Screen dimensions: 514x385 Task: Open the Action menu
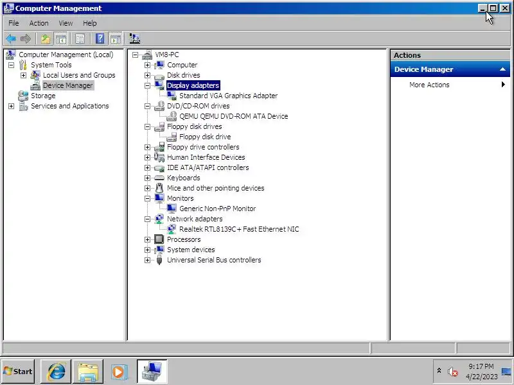coord(39,23)
